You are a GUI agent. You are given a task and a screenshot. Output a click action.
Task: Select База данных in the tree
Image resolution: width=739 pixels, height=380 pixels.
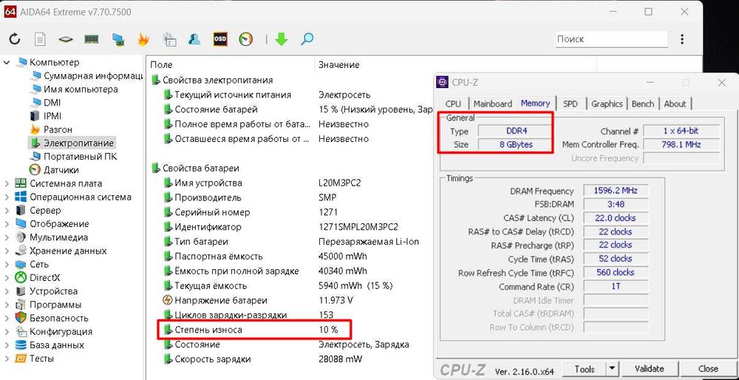click(x=57, y=345)
